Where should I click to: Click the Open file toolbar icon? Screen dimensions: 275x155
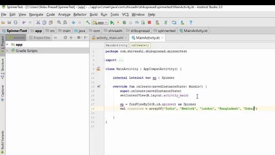point(3,22)
